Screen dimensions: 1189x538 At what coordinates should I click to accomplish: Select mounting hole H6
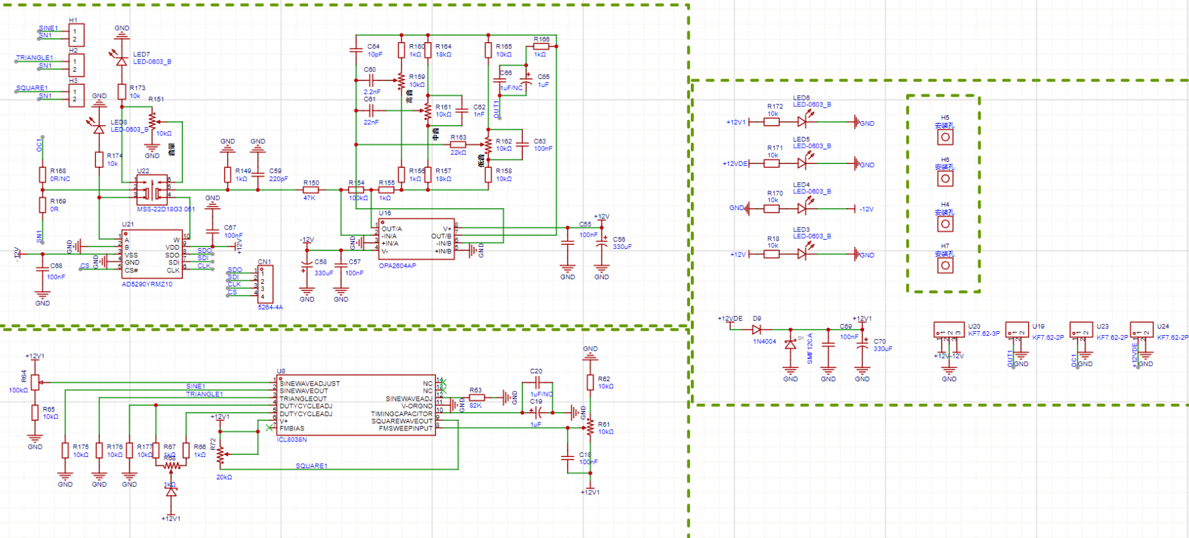(945, 179)
